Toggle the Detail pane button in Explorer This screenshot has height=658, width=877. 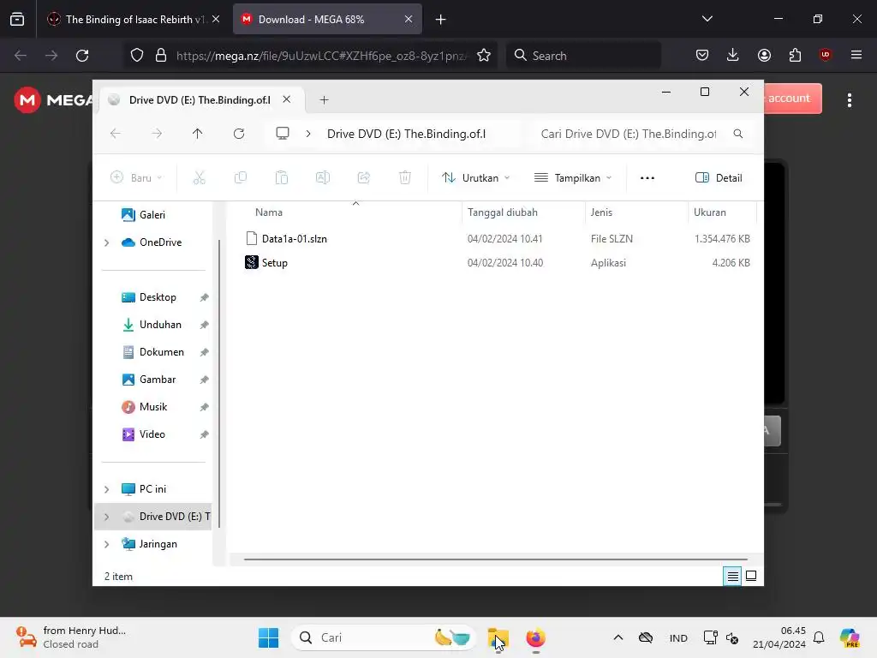719,178
